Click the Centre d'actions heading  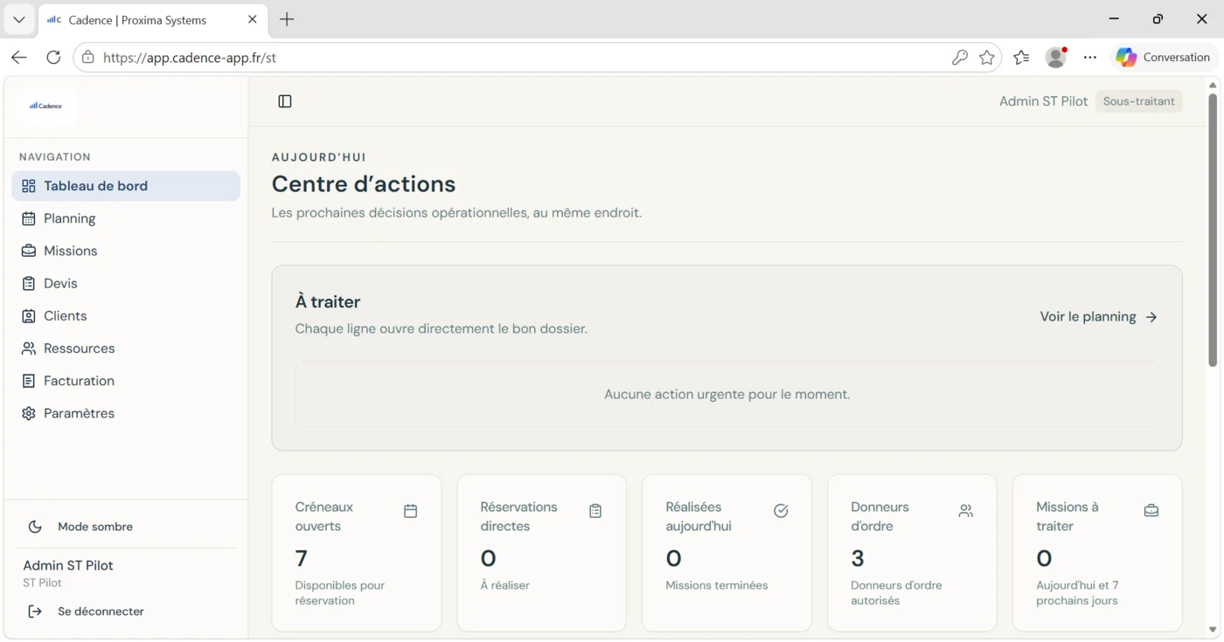(364, 184)
